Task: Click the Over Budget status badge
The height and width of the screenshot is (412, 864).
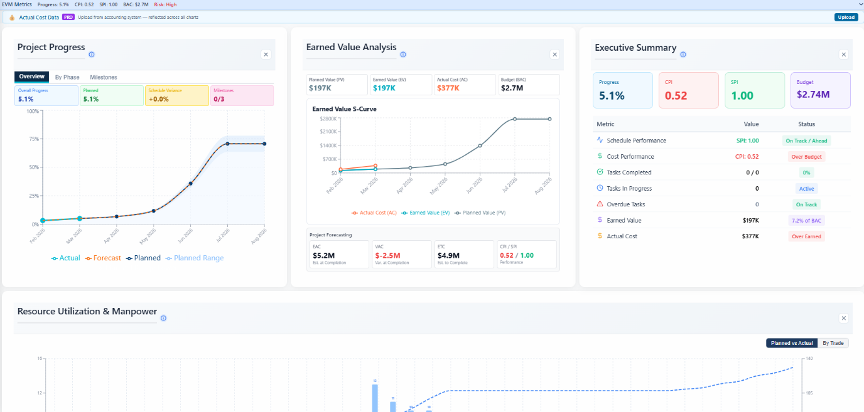Action: 807,157
